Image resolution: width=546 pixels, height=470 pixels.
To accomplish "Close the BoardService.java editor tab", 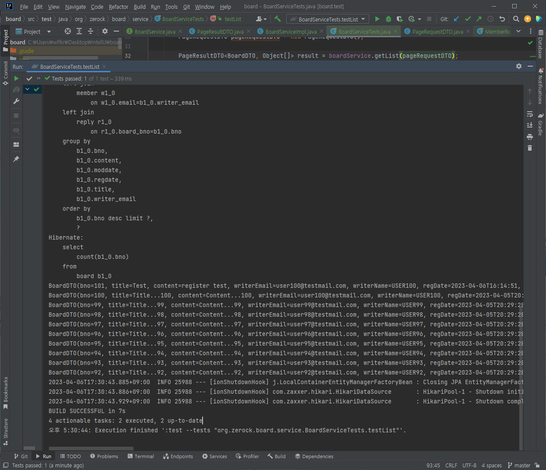I will (x=180, y=31).
